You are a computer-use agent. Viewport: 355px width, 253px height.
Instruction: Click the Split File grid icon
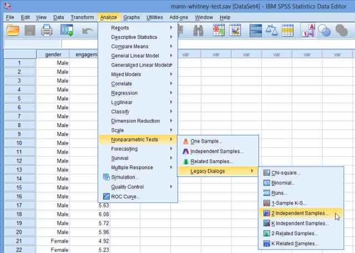tap(256, 31)
